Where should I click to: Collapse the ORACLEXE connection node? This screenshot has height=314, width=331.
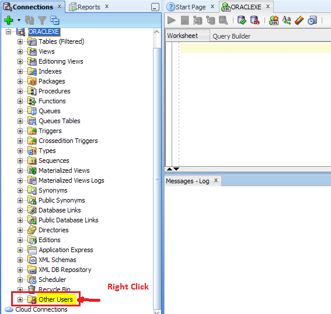click(8, 32)
